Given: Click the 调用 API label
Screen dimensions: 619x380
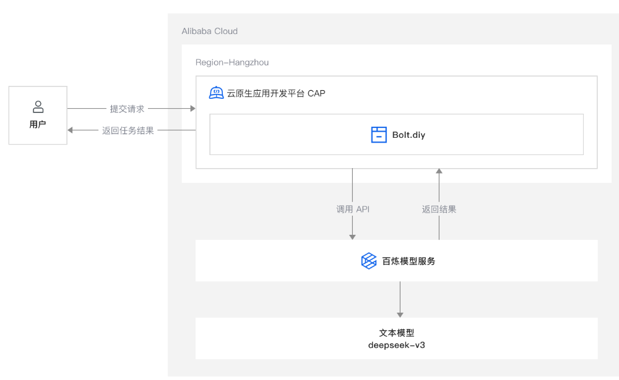Looking at the screenshot, I should (353, 209).
